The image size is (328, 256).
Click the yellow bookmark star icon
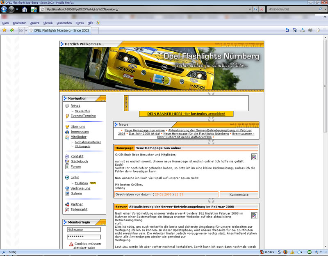click(4, 30)
